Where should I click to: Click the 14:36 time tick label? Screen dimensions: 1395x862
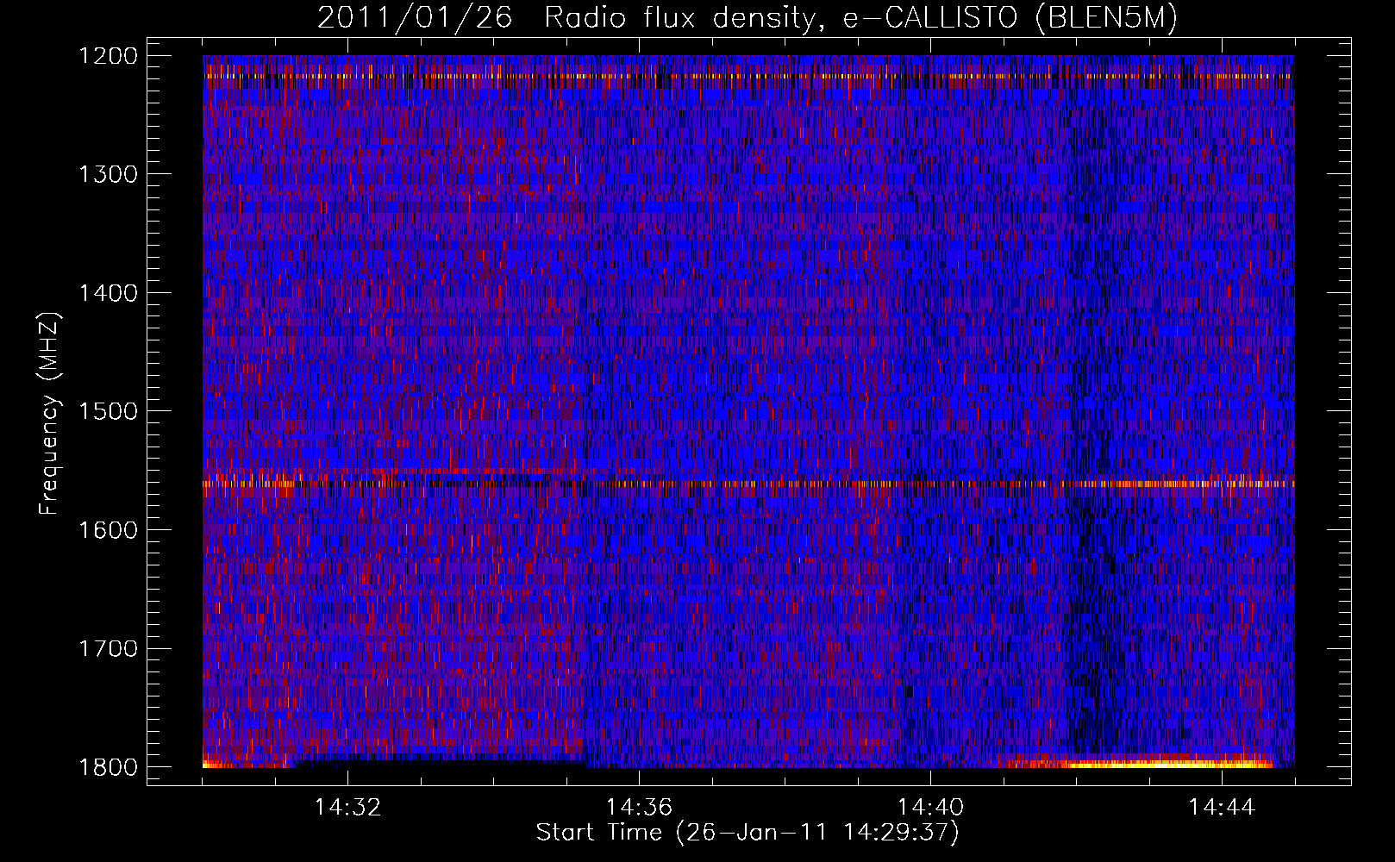(x=639, y=808)
